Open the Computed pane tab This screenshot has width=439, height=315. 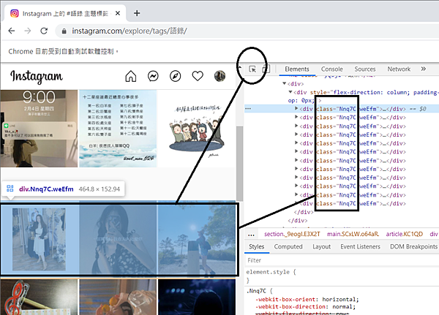coord(288,247)
